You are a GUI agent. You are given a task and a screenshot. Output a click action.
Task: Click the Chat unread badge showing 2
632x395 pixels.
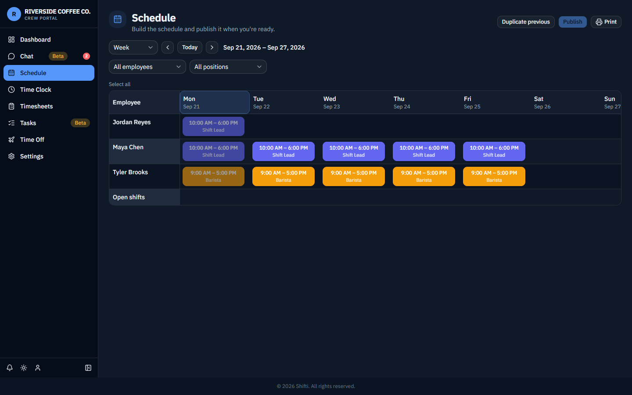coord(86,56)
